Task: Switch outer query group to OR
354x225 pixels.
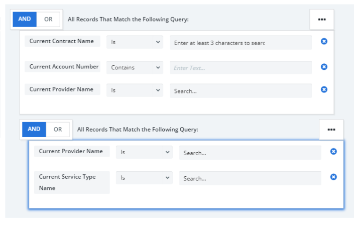Action: point(48,19)
